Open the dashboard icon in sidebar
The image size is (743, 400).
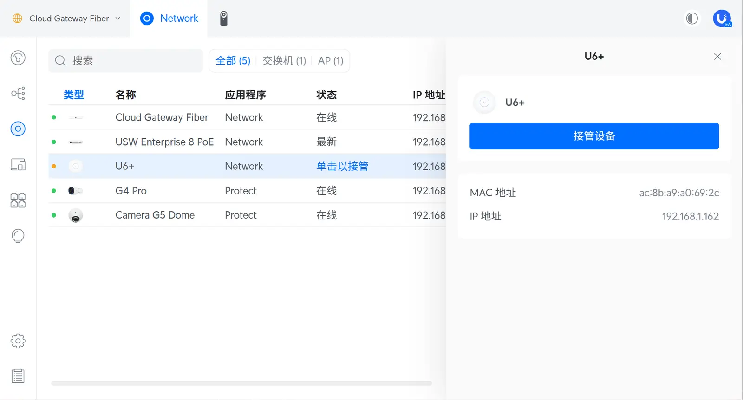click(x=18, y=58)
